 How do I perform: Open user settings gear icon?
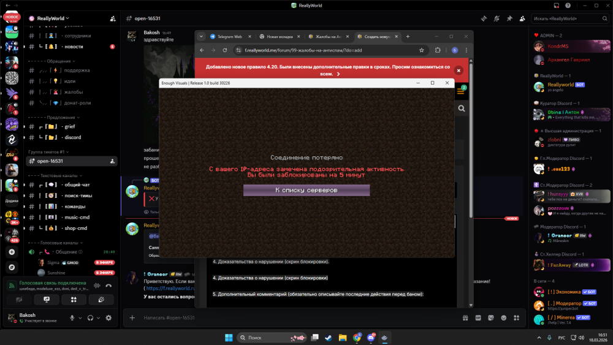tap(109, 318)
